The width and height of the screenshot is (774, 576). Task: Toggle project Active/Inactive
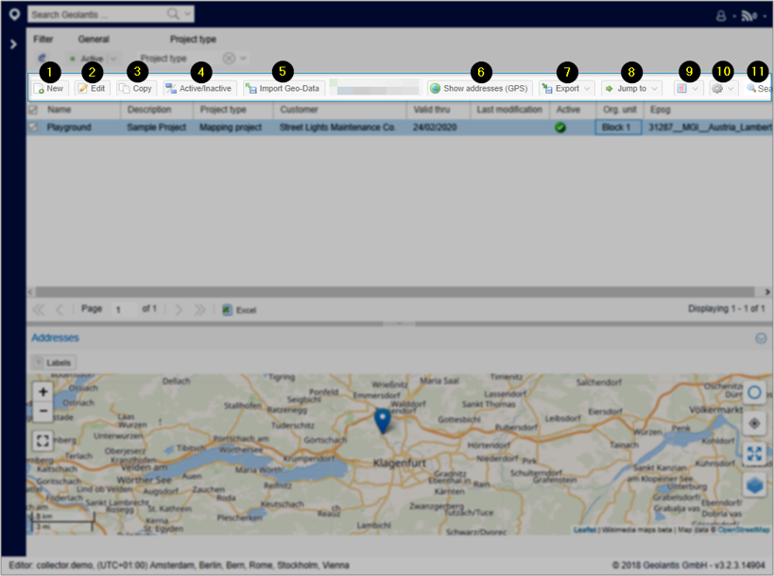coord(198,88)
